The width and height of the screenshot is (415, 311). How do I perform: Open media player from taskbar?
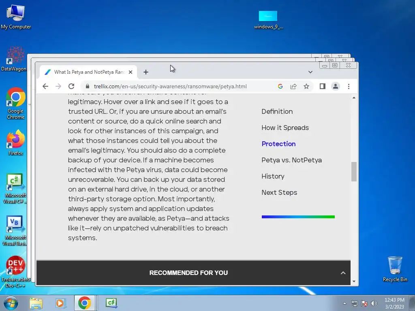[60, 303]
